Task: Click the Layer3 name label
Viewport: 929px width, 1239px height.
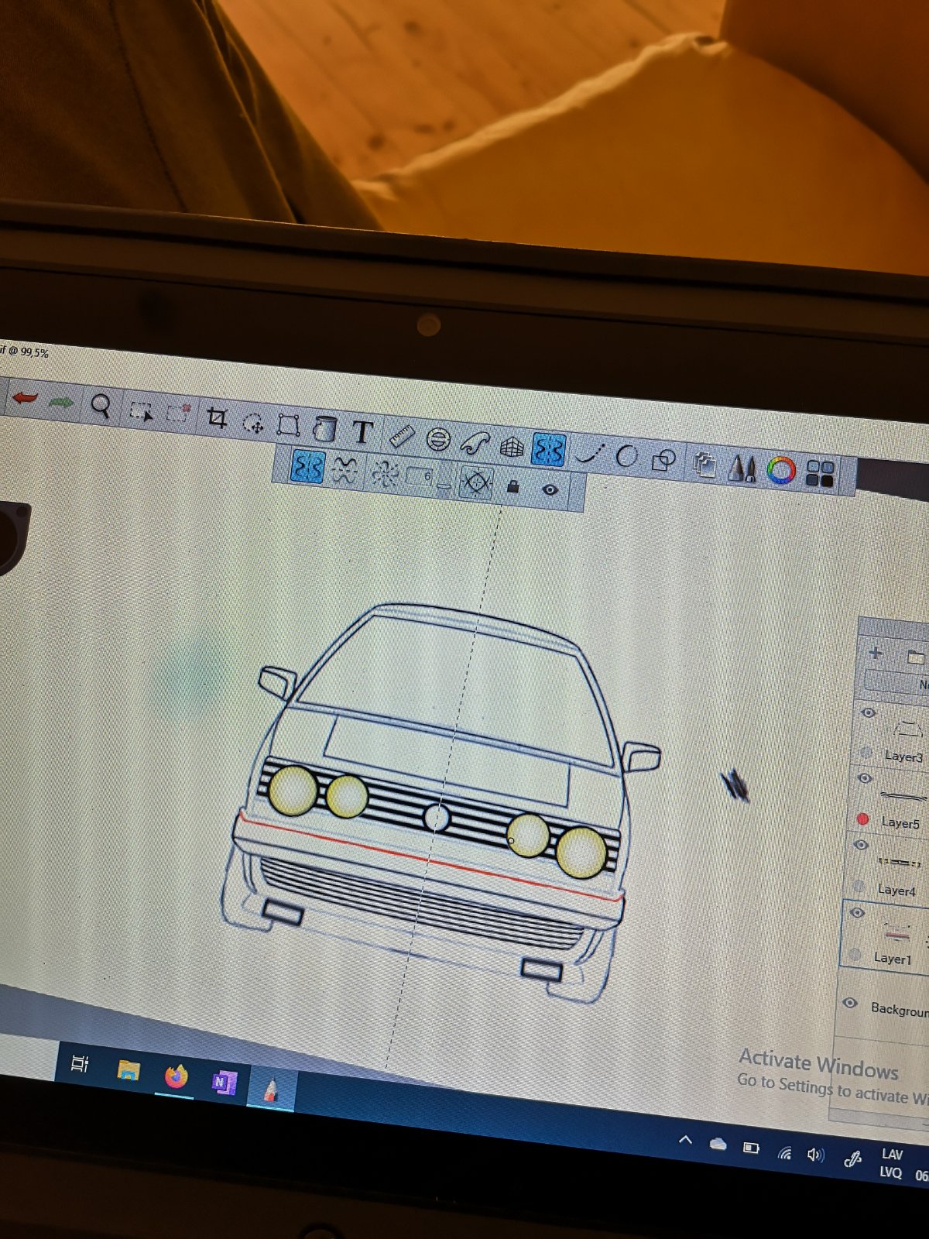Action: click(903, 757)
